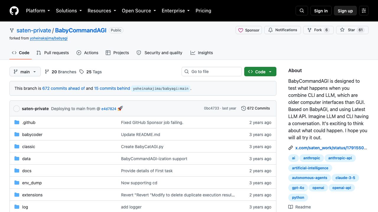Open the 15 commits behind link
The height and width of the screenshot is (212, 378).
(x=112, y=88)
